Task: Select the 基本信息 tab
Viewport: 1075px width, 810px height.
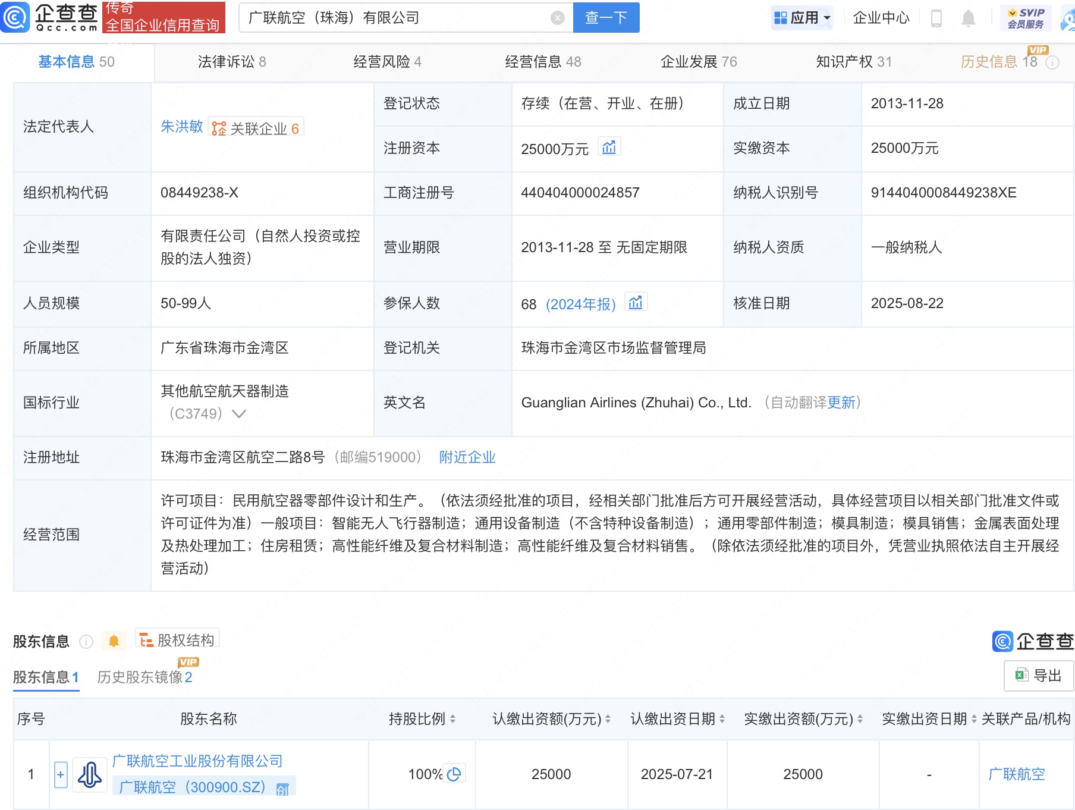Action: pos(77,62)
